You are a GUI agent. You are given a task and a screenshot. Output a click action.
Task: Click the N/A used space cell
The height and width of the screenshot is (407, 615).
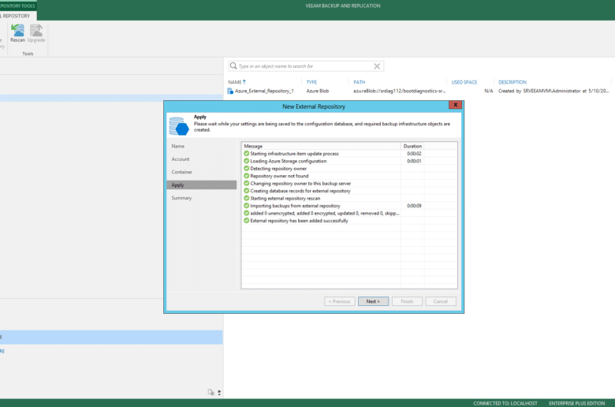[488, 91]
